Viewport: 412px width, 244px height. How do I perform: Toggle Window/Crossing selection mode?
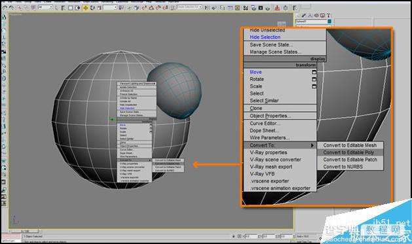tap(78, 8)
